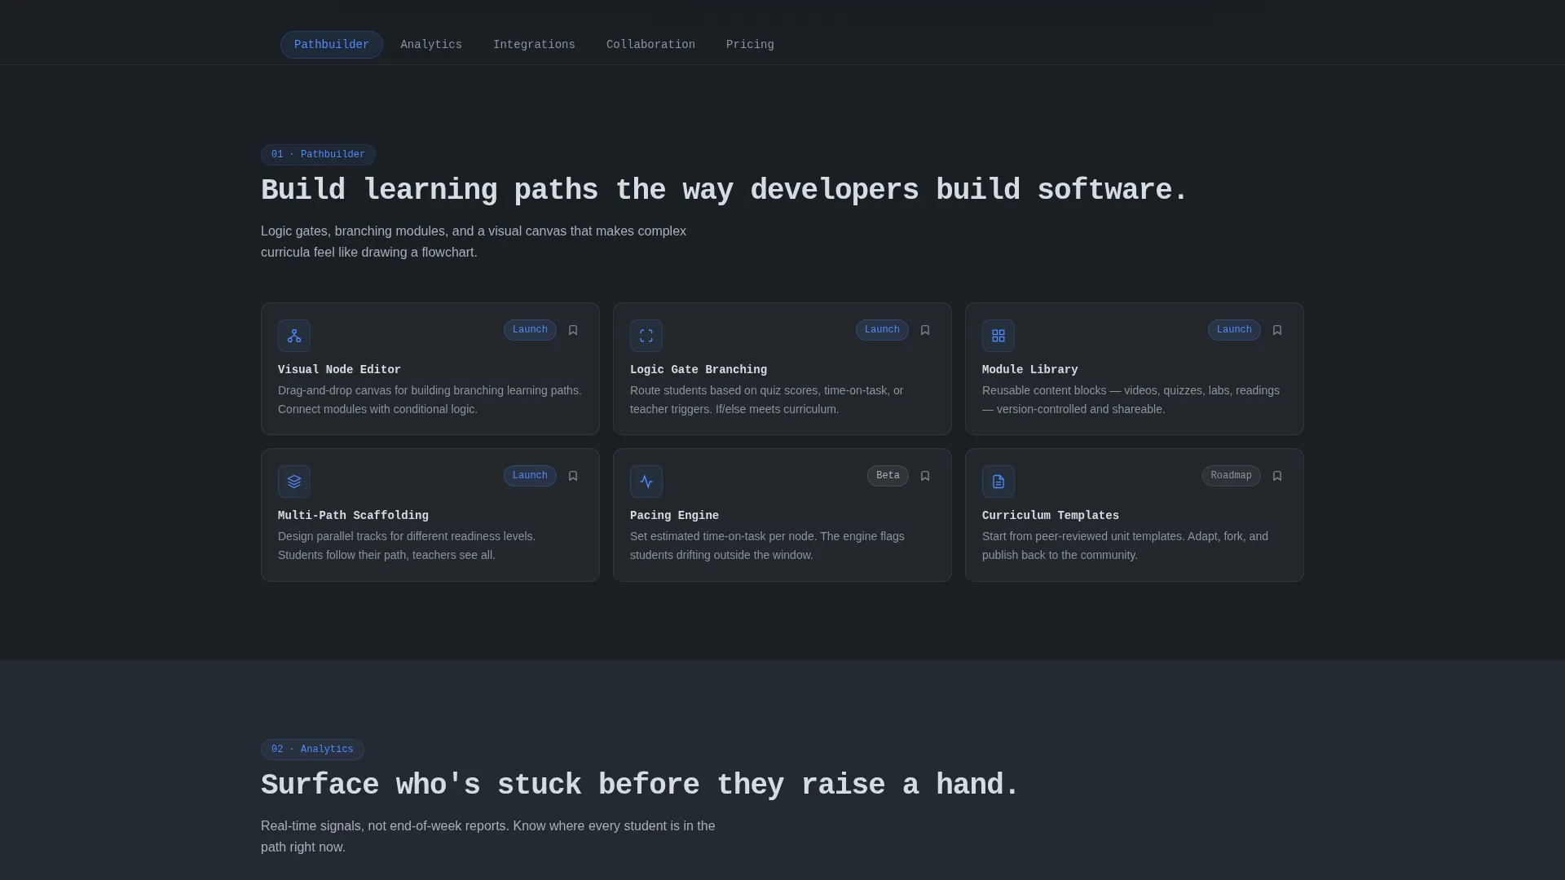Click the 'Reusable content blocks' description
Image resolution: width=1565 pixels, height=880 pixels.
(x=1131, y=400)
